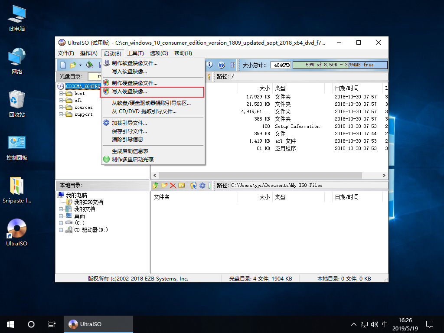The height and width of the screenshot is (333, 444).
Task: Open the notification center tray icon
Action: (x=430, y=324)
